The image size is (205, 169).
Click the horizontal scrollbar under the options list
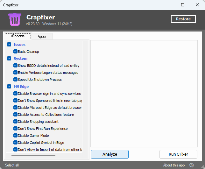(x=33, y=155)
